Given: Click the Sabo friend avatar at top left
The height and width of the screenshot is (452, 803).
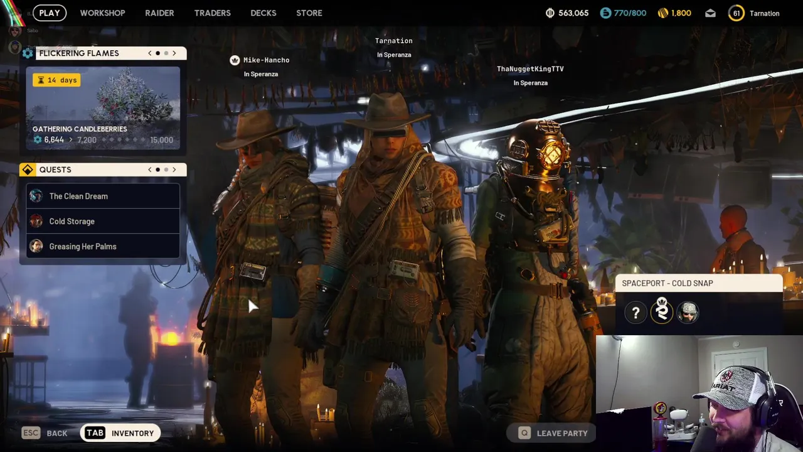Looking at the screenshot, I should point(14,30).
